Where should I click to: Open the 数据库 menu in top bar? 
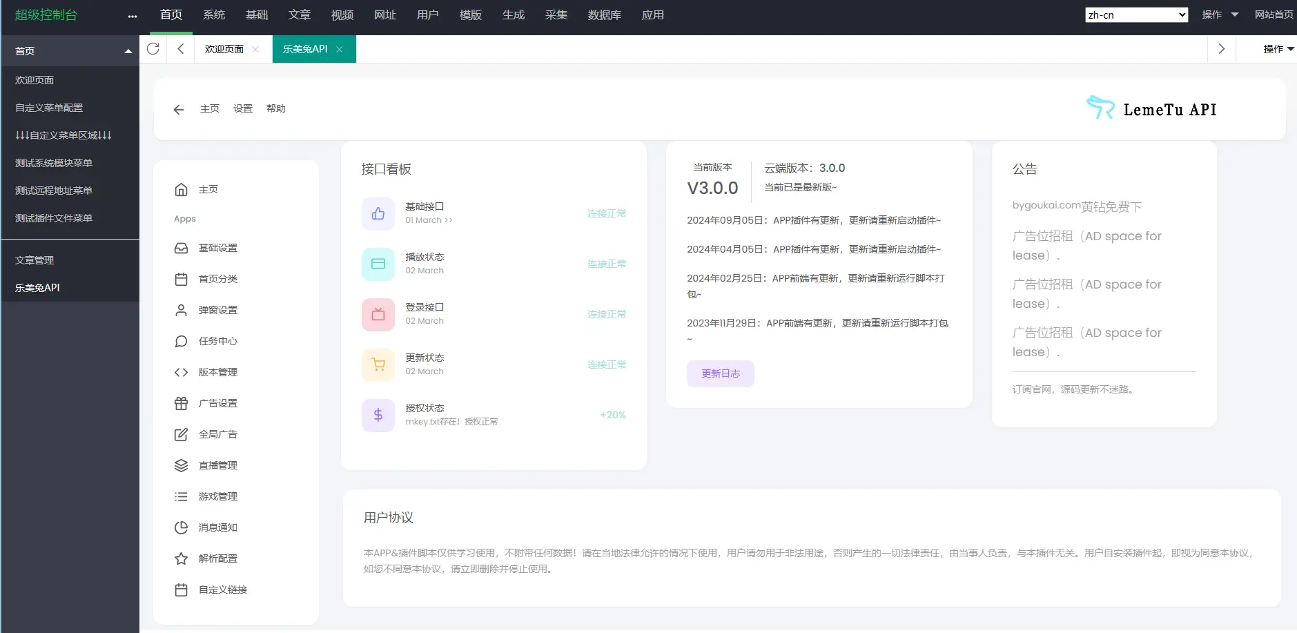coord(603,14)
